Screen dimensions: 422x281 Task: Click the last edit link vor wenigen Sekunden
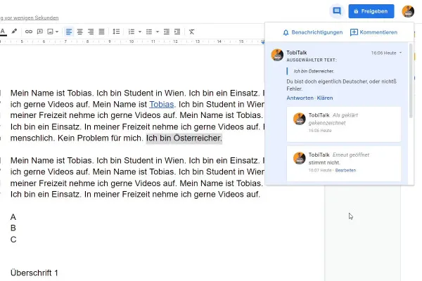(x=30, y=18)
